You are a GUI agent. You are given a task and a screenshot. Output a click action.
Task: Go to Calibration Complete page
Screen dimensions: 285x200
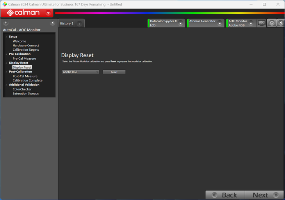[x=27, y=80]
